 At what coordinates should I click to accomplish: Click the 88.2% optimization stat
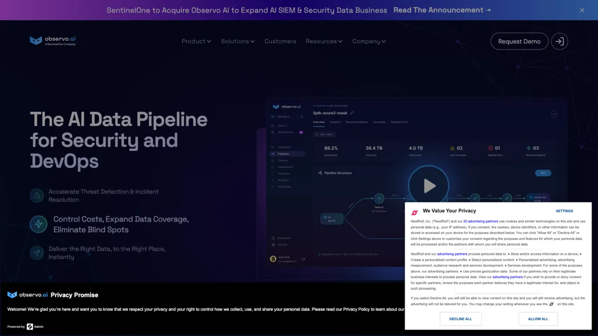tap(331, 150)
